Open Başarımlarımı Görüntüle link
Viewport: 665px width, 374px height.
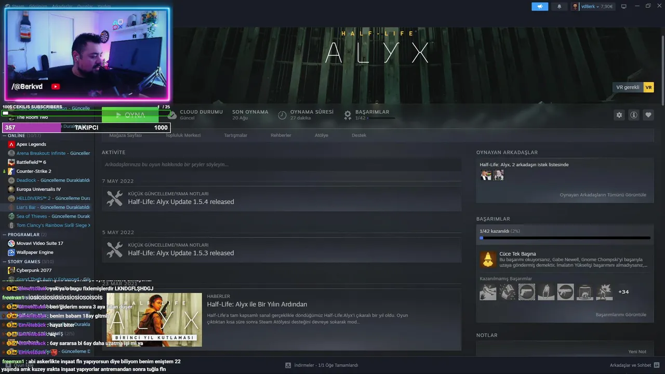coord(621,315)
